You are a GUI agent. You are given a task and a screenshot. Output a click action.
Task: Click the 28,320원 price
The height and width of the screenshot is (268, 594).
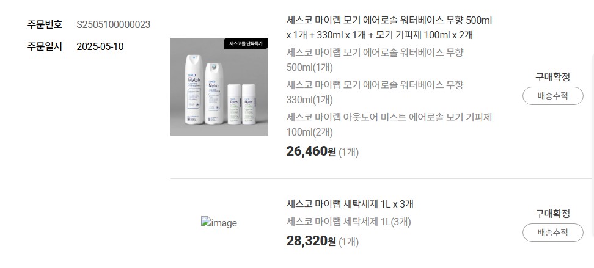(x=311, y=241)
